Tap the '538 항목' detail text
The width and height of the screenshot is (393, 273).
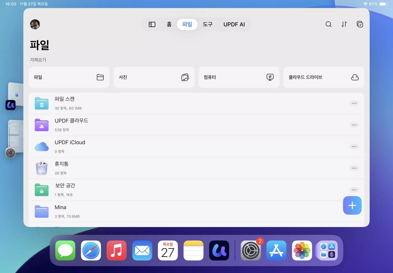[x=62, y=130]
